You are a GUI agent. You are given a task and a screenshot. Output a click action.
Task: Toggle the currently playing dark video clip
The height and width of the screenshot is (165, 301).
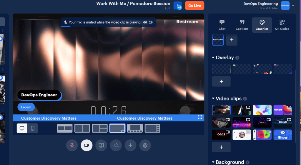pos(221,110)
